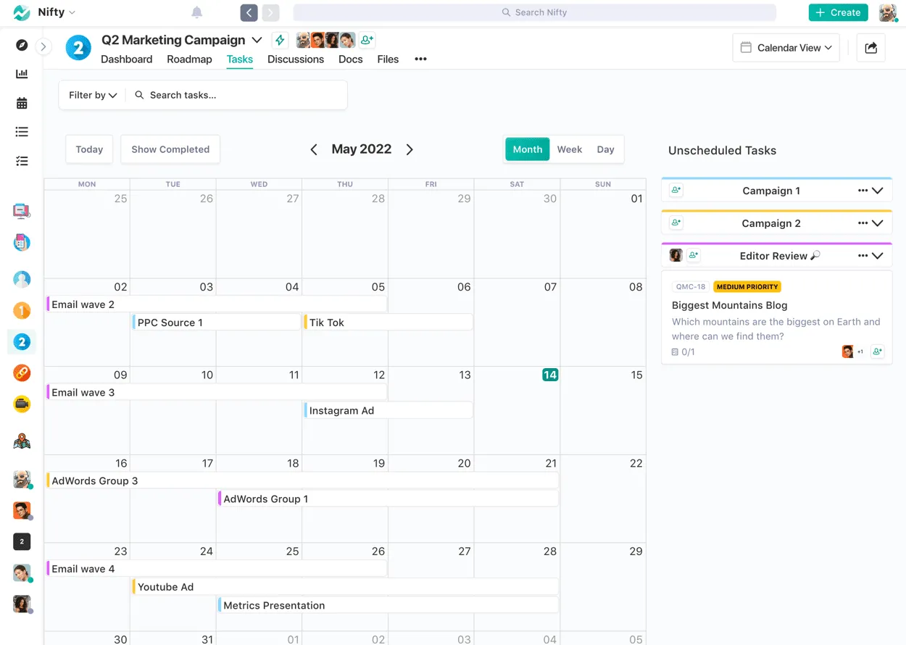The height and width of the screenshot is (645, 906).
Task: Switch the view to Week
Action: 569,149
